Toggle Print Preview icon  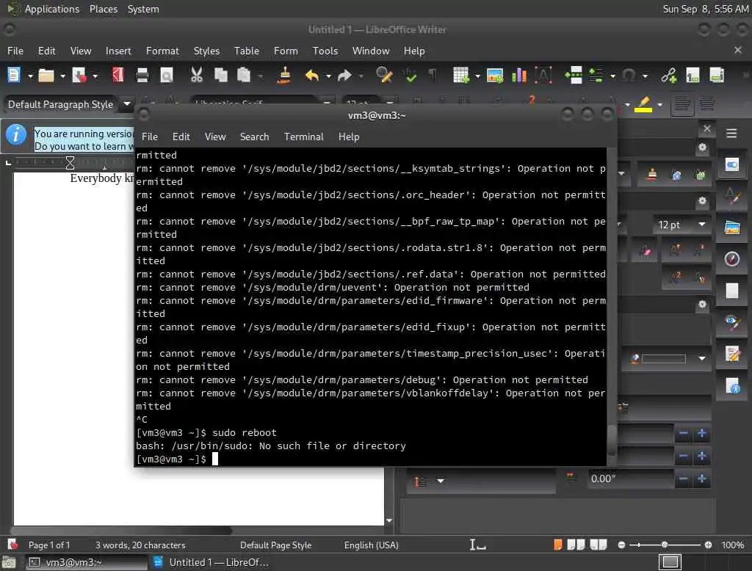tap(167, 76)
